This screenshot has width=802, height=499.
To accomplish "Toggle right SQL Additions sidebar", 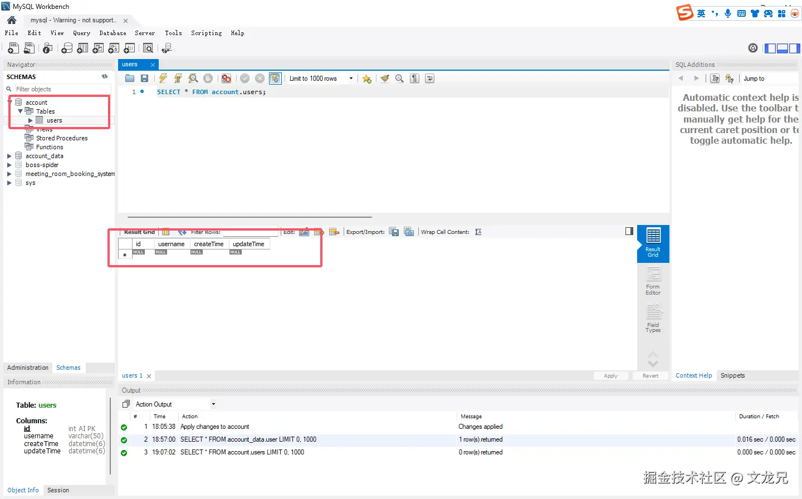I will (x=794, y=48).
